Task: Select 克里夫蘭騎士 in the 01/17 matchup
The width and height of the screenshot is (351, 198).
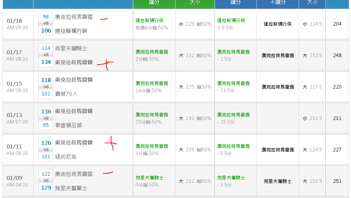Action: click(71, 48)
